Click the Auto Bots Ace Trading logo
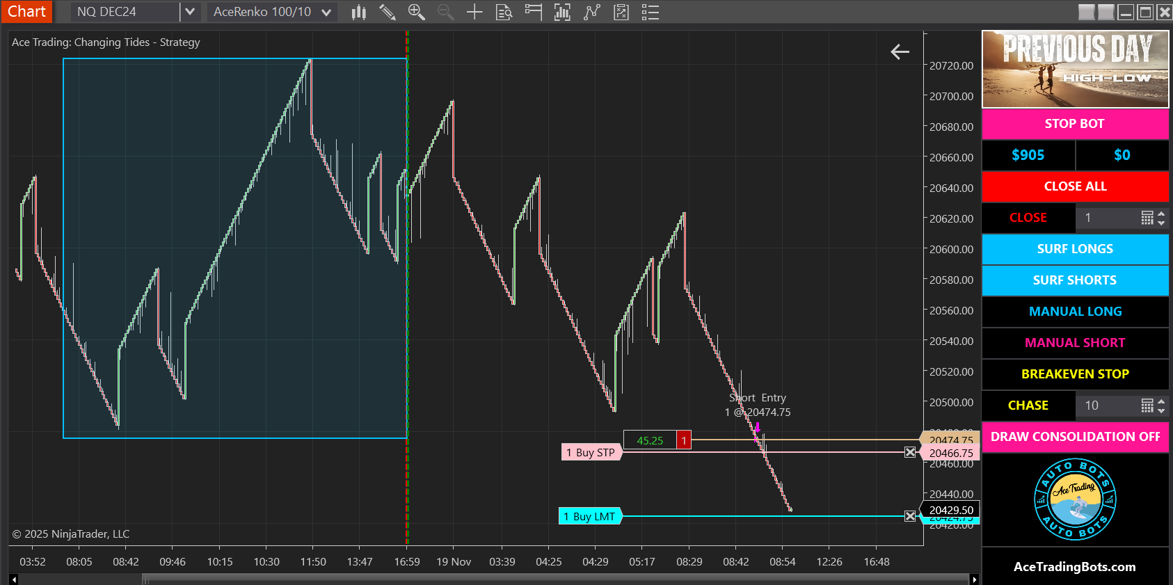 pyautogui.click(x=1075, y=499)
